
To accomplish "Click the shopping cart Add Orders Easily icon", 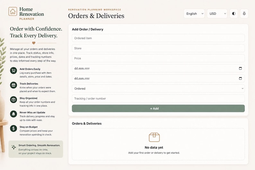I will click(x=13, y=71).
